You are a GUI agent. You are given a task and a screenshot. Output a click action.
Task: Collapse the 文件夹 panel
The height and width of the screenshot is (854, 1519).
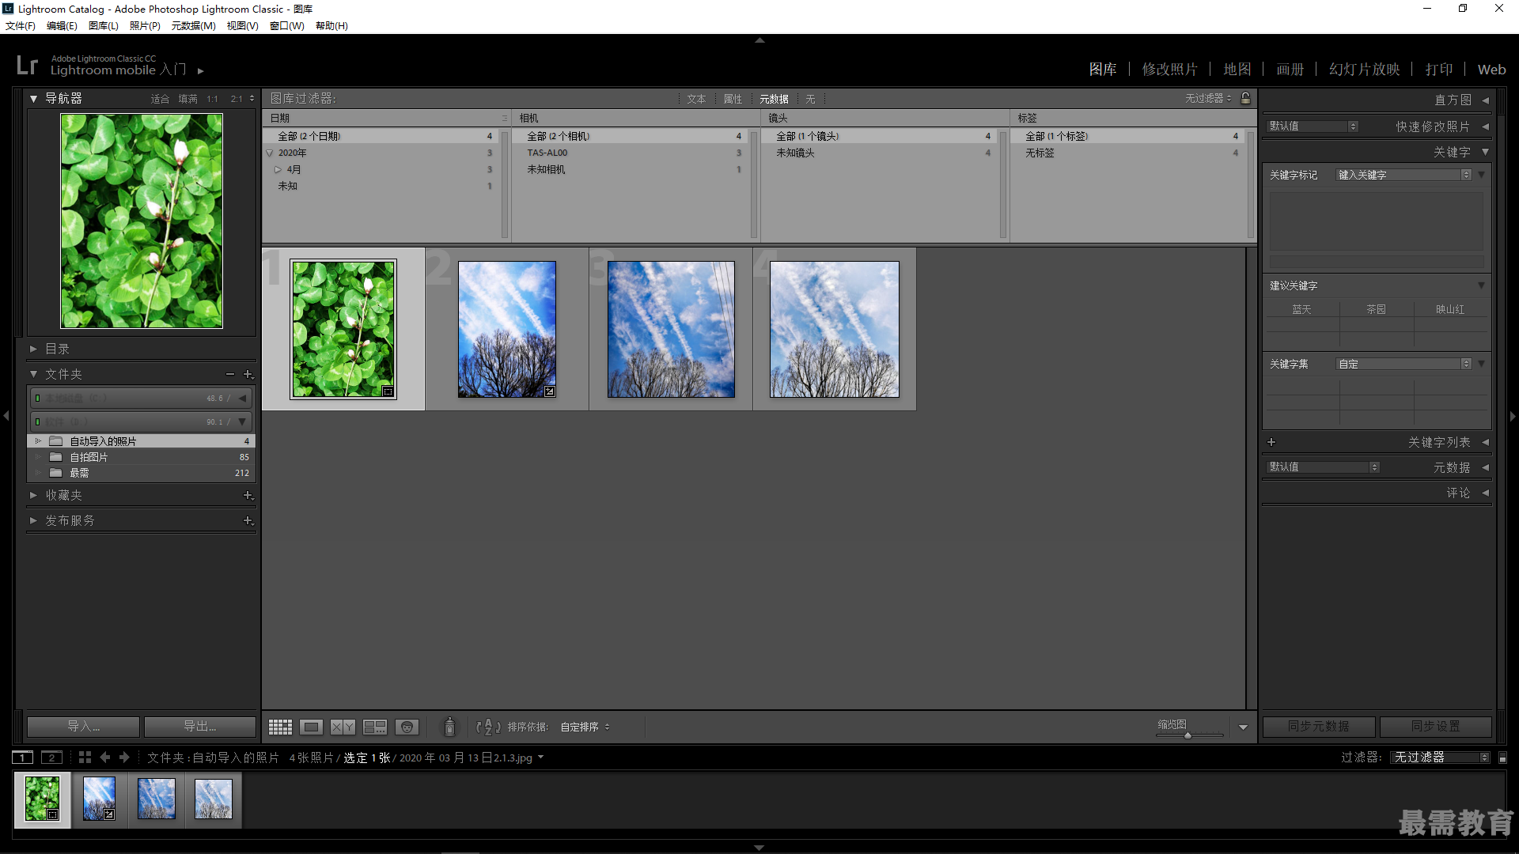tap(34, 374)
